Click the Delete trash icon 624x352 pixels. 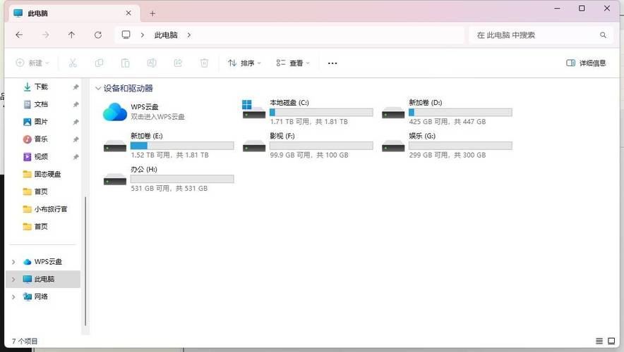tap(204, 63)
